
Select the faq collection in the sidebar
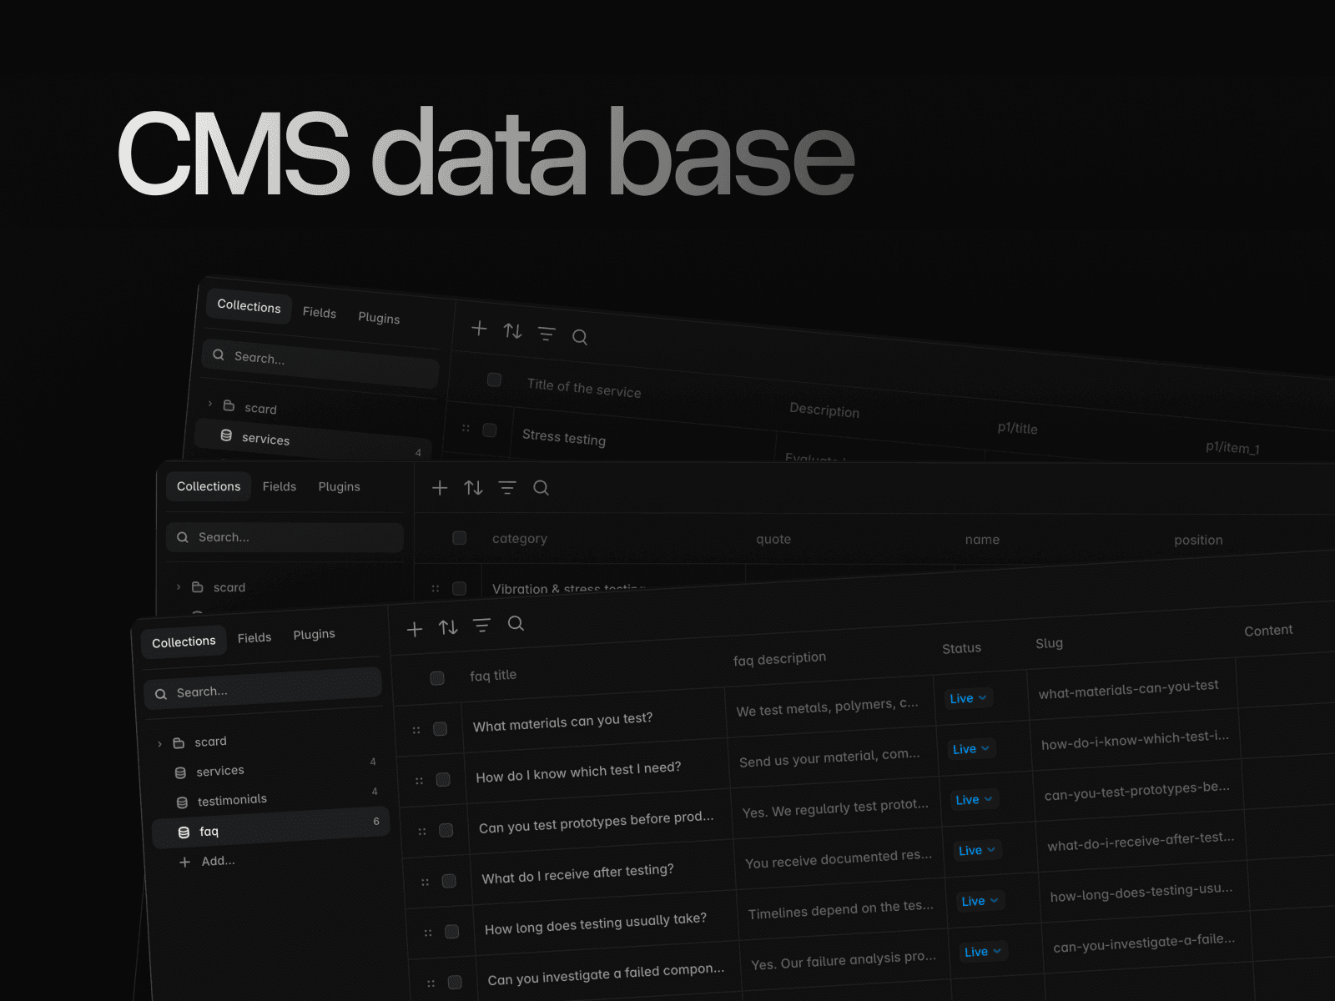(270, 827)
